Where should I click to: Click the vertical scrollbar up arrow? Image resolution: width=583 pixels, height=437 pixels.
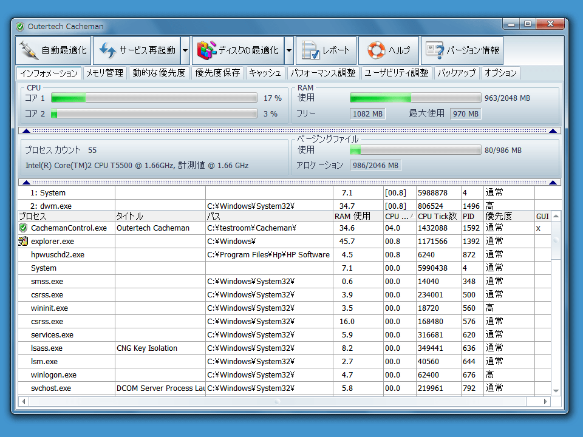pos(556,216)
